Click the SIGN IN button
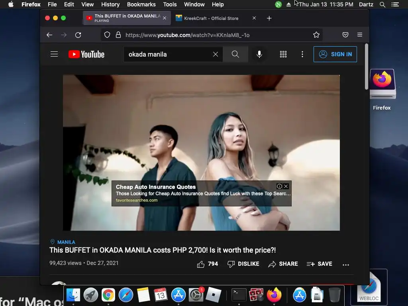 pos(335,54)
